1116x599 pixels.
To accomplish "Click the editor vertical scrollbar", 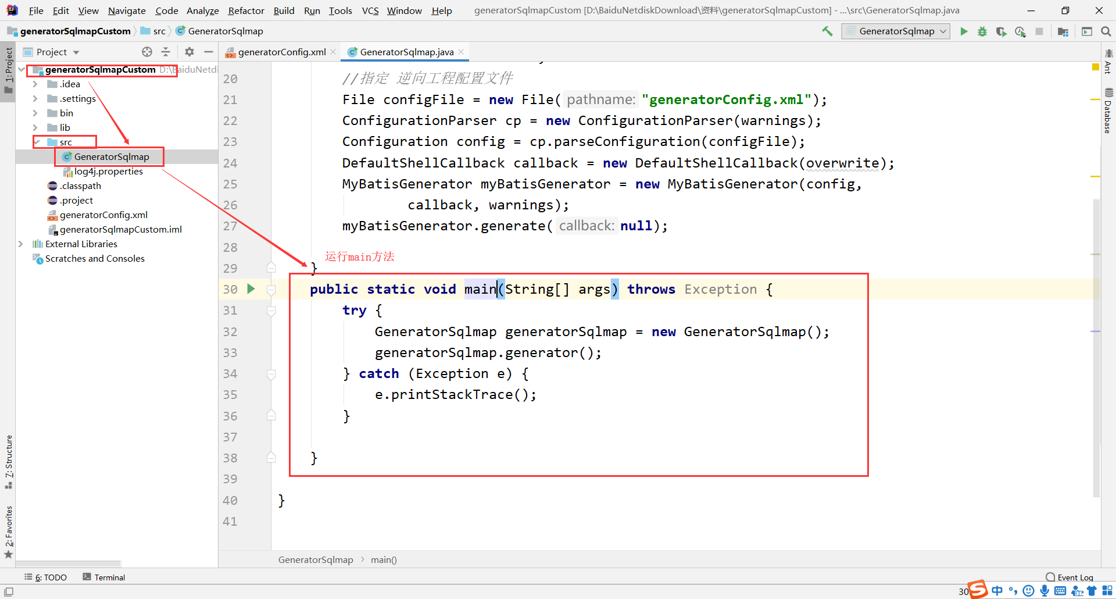I will click(1097, 348).
